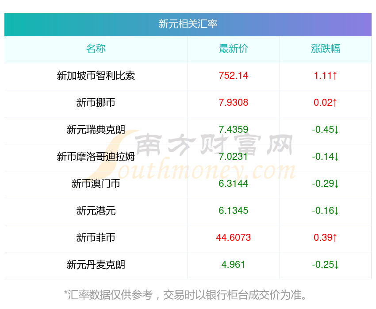Click the price value 752.14
Image resolution: width=376 pixels, height=309 pixels.
coord(233,76)
